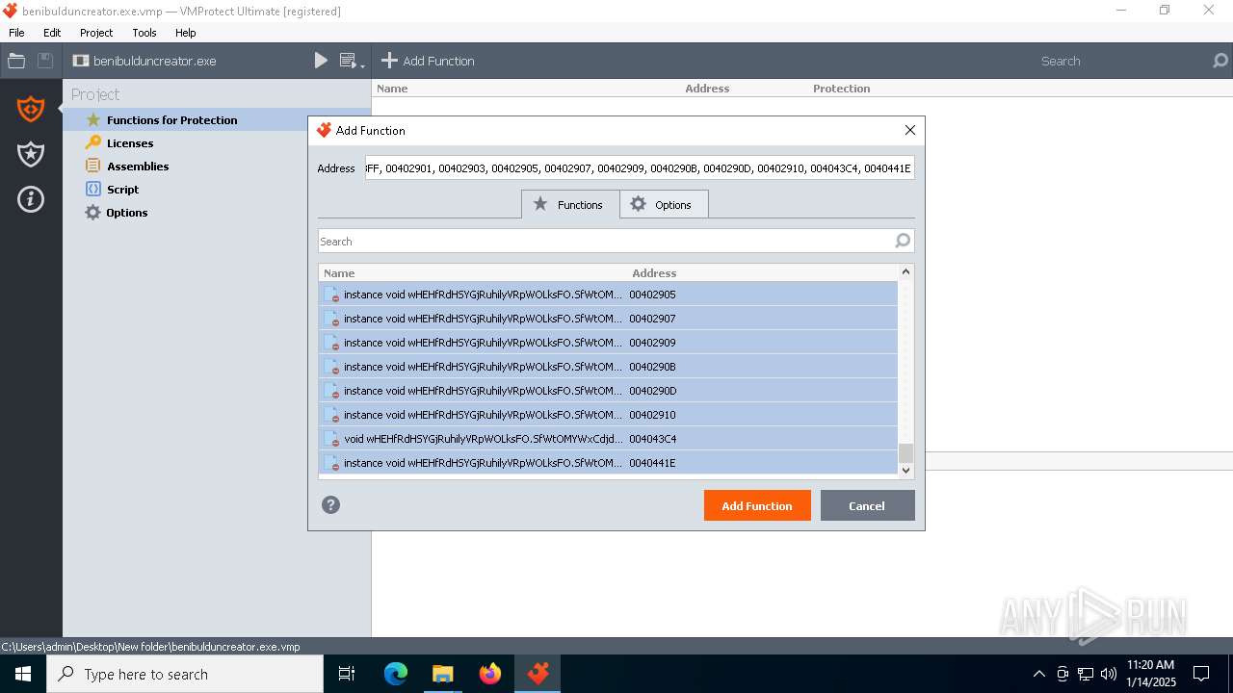
Task: Select function row with address 00402910
Action: click(608, 414)
